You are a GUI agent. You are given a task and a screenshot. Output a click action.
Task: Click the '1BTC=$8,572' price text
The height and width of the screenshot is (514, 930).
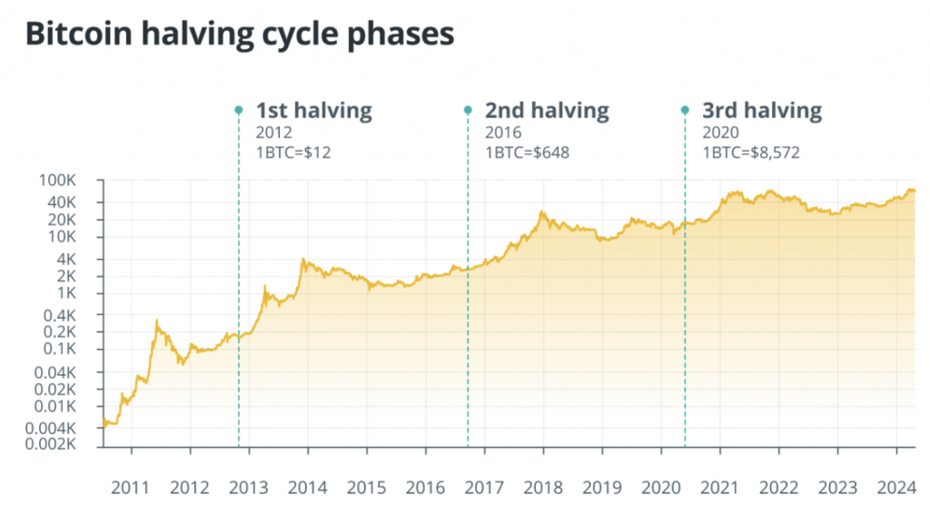click(x=751, y=153)
